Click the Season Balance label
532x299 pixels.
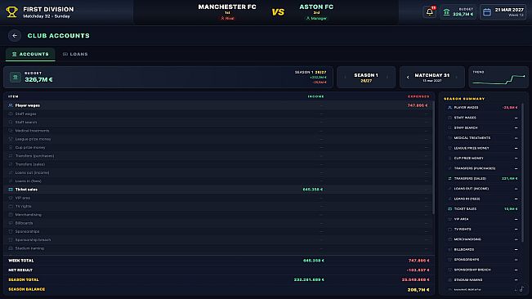tap(26, 289)
